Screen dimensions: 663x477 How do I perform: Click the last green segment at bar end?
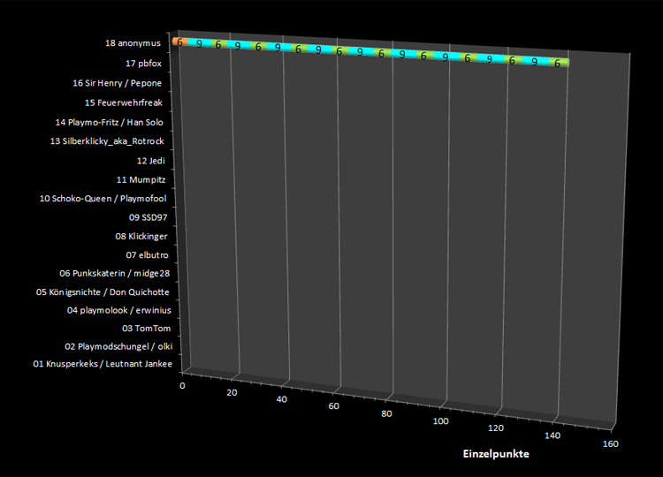click(x=557, y=63)
